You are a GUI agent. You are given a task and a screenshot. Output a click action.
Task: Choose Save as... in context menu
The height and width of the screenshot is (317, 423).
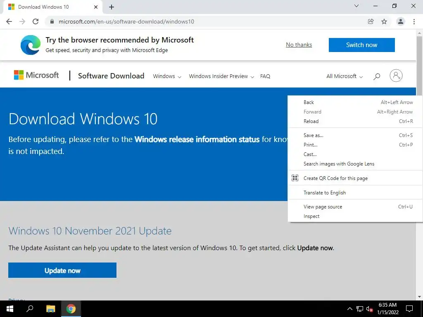point(355,135)
